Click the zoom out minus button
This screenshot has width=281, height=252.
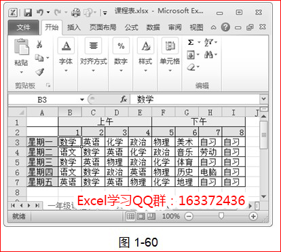click(189, 217)
